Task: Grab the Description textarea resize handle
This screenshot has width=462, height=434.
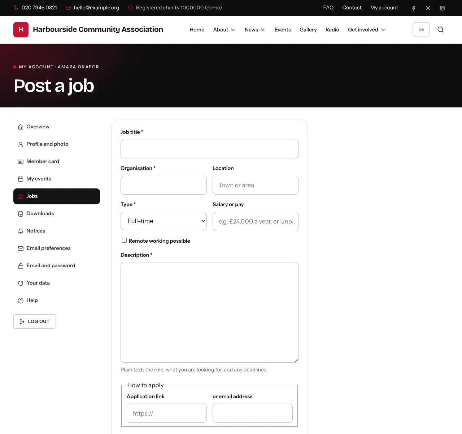Action: (x=296, y=360)
